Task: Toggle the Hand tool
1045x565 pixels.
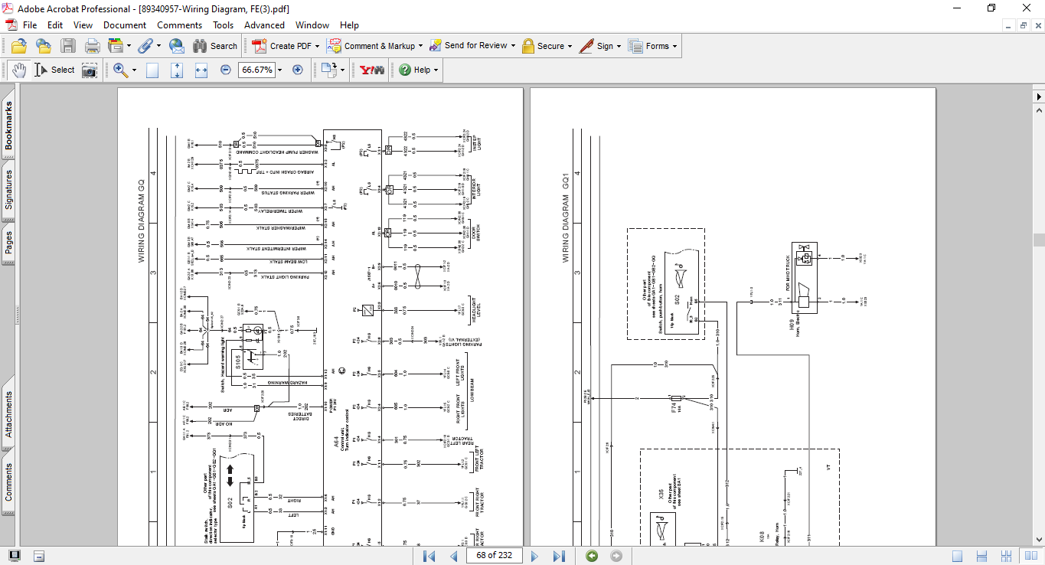Action: [x=19, y=70]
